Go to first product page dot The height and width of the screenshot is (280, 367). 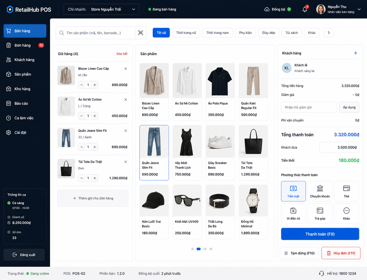click(x=193, y=249)
